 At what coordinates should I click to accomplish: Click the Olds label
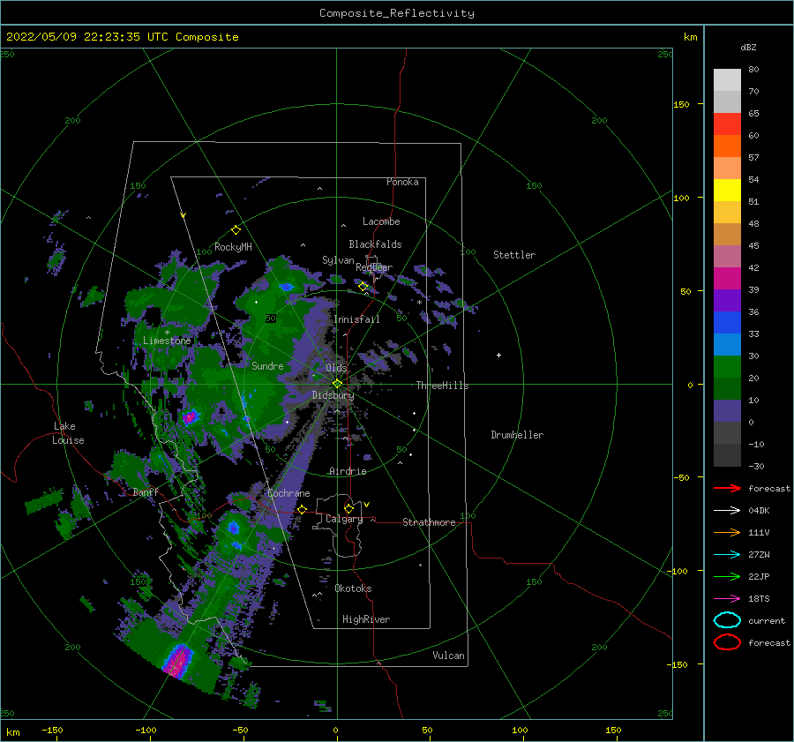(336, 368)
